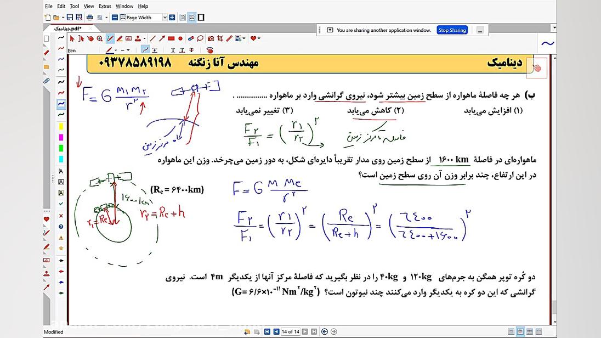Pick the Arrow drawing tool

162,38
